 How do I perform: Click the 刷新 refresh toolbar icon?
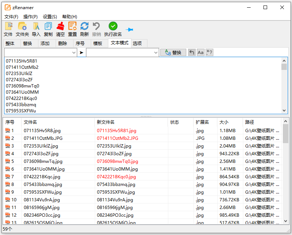(x=85, y=26)
